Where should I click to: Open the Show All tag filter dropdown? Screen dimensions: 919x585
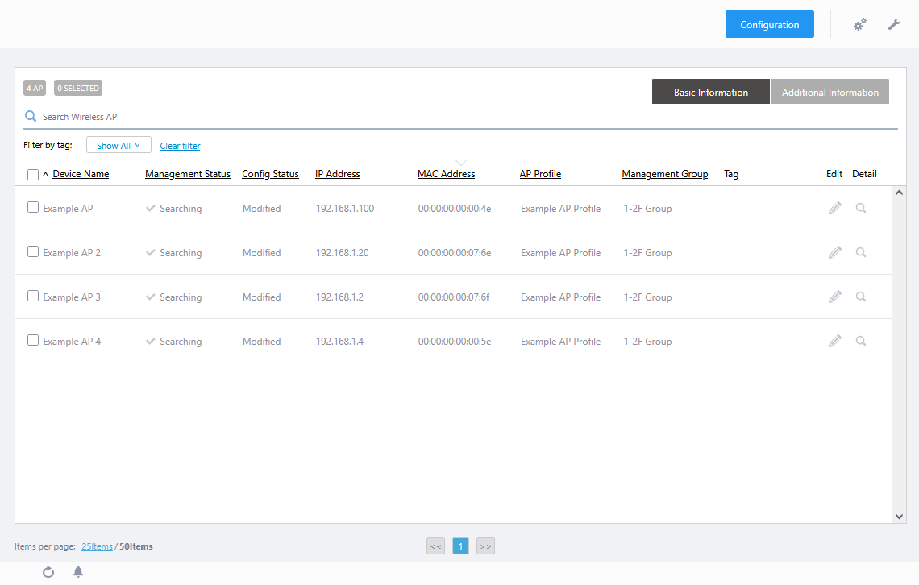click(x=119, y=146)
